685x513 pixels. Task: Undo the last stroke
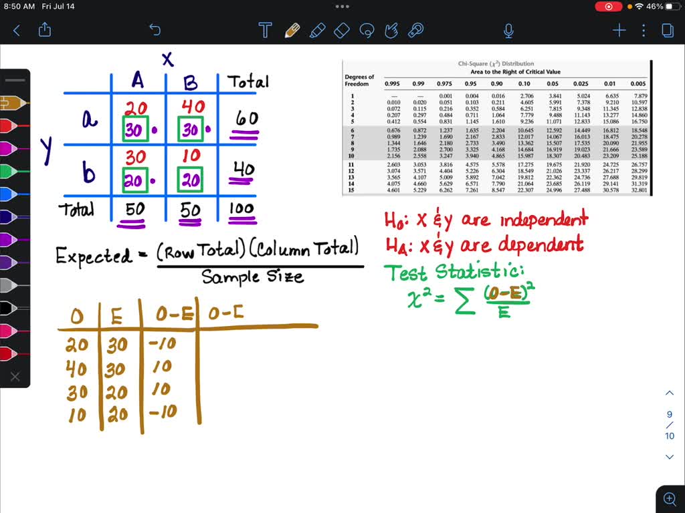(155, 29)
